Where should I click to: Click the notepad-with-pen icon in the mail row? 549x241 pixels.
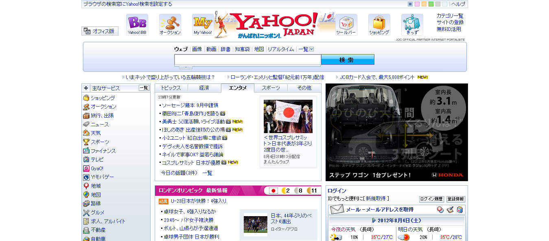coord(450,210)
